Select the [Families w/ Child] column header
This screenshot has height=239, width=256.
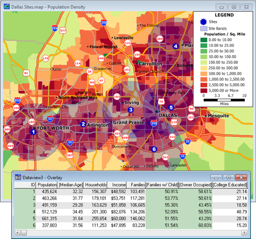[x=162, y=185]
